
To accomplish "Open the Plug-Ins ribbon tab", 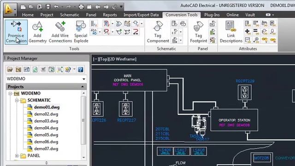I will (x=212, y=15).
